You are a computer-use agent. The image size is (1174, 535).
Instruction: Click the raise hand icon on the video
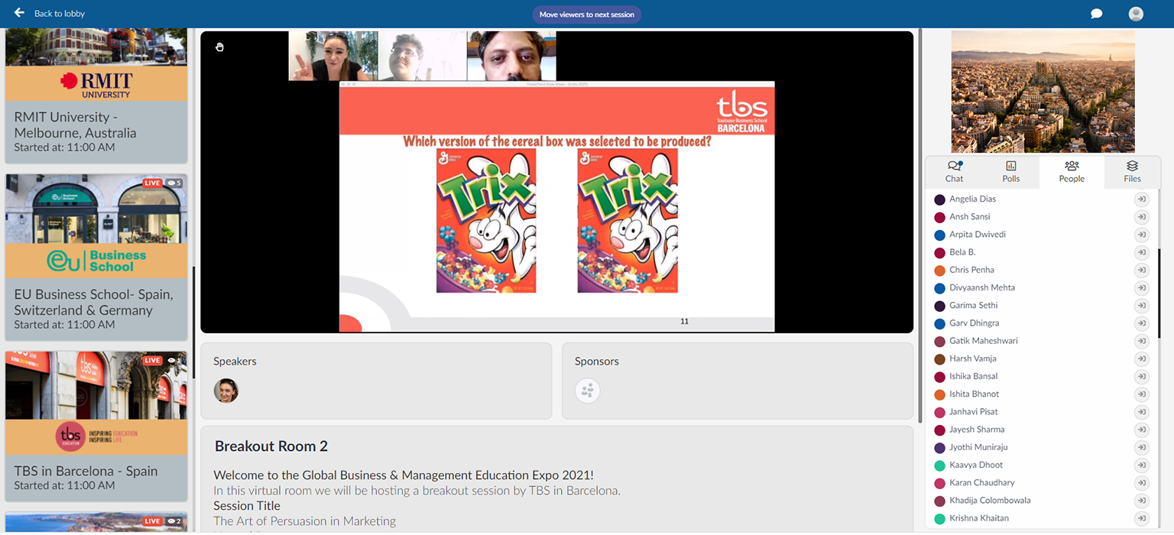point(220,47)
